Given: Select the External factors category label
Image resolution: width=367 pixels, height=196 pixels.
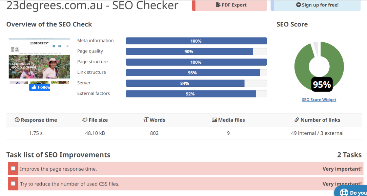Looking at the screenshot, I should pyautogui.click(x=94, y=93).
